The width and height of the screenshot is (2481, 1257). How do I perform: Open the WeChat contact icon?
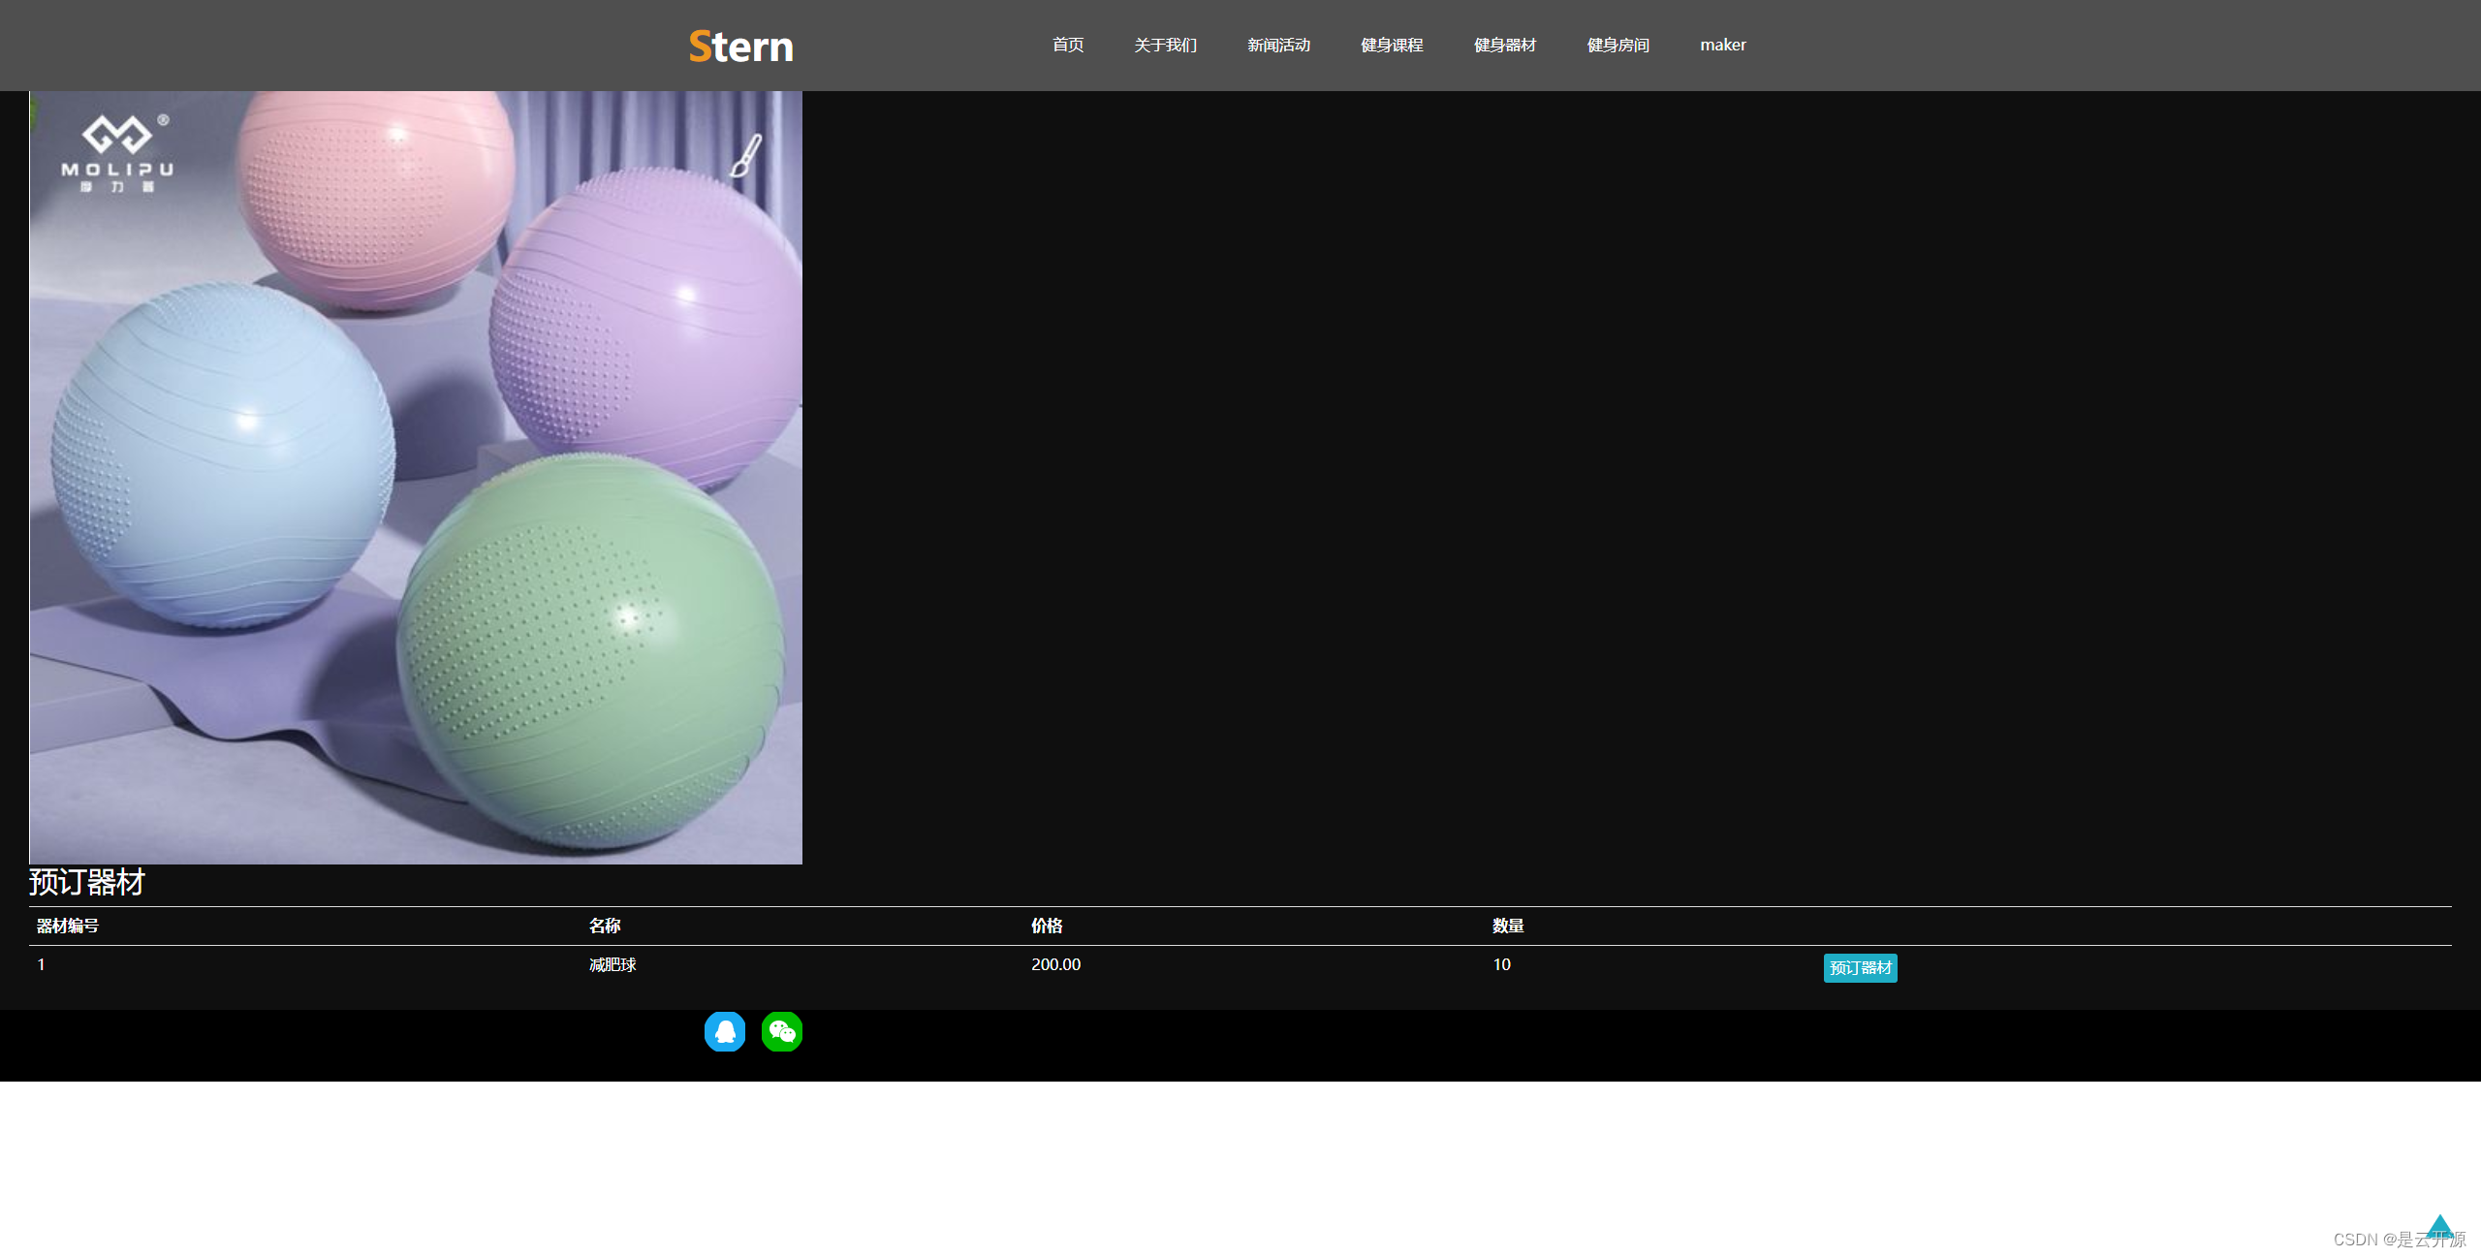point(782,1031)
